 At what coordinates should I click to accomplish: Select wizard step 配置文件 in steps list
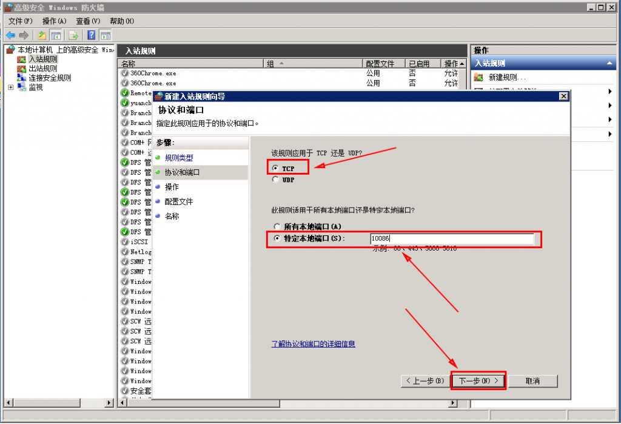coord(179,202)
